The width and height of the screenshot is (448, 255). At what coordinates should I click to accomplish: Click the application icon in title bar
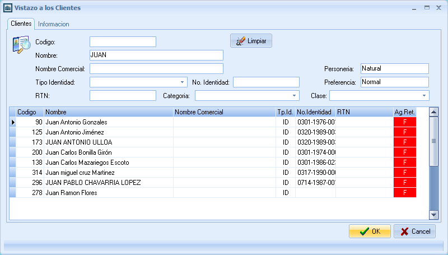8,8
